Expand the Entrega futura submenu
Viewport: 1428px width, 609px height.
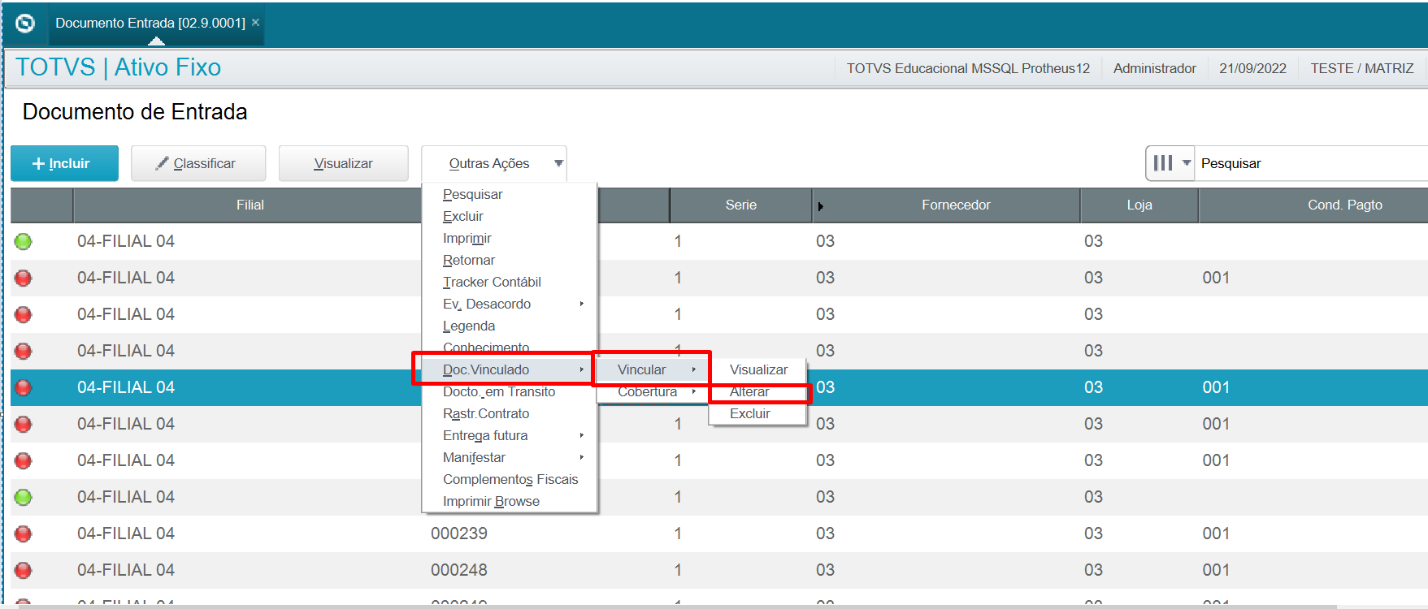(510, 435)
